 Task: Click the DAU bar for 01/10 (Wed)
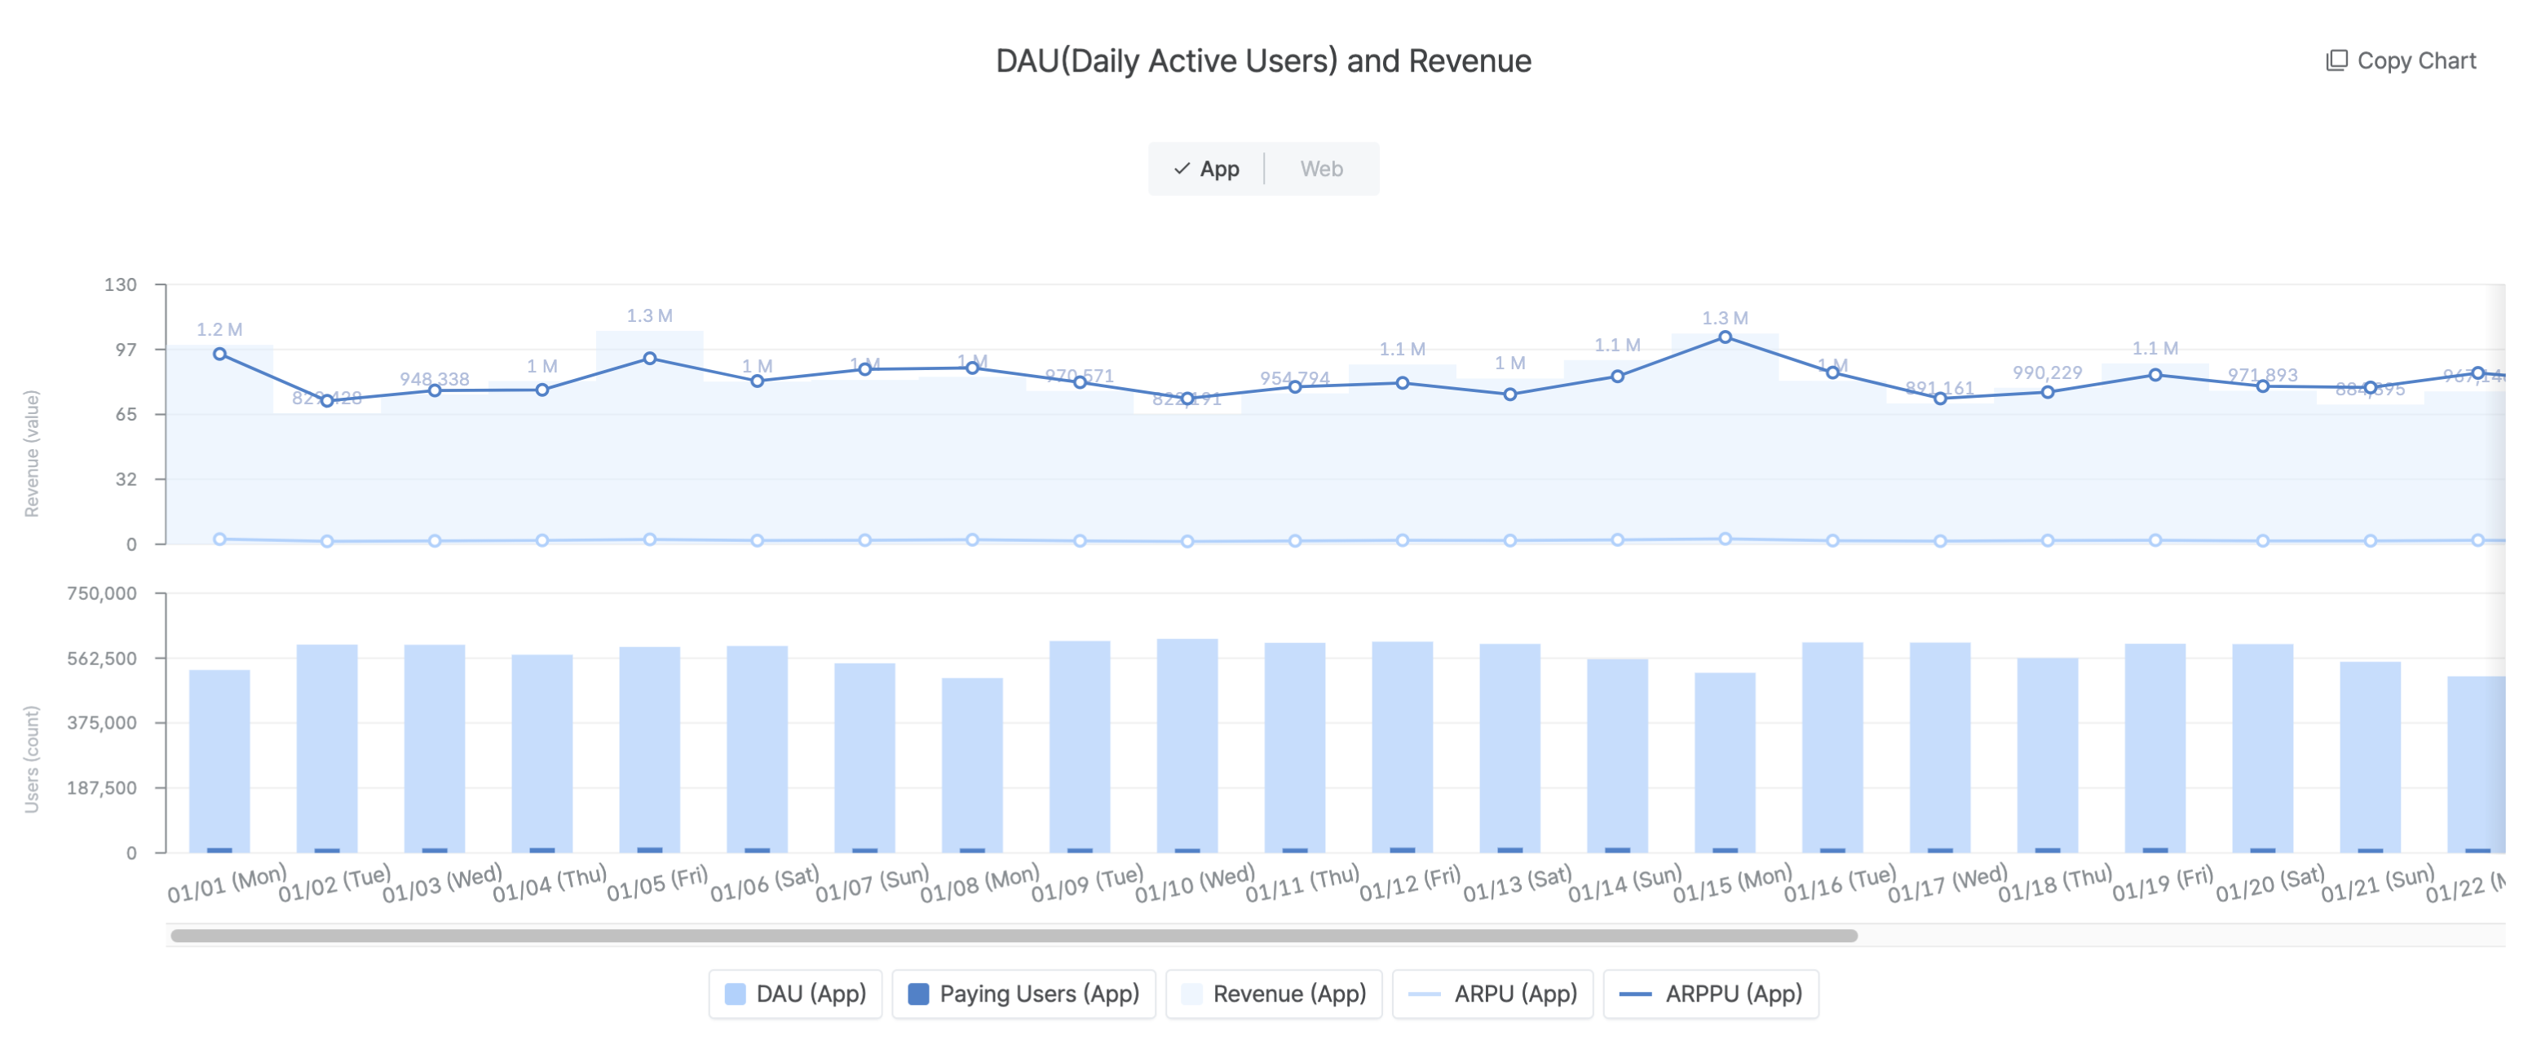[x=1187, y=746]
